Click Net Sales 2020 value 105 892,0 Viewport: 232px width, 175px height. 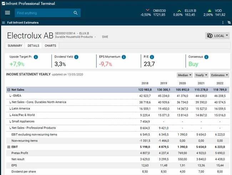click(182, 90)
